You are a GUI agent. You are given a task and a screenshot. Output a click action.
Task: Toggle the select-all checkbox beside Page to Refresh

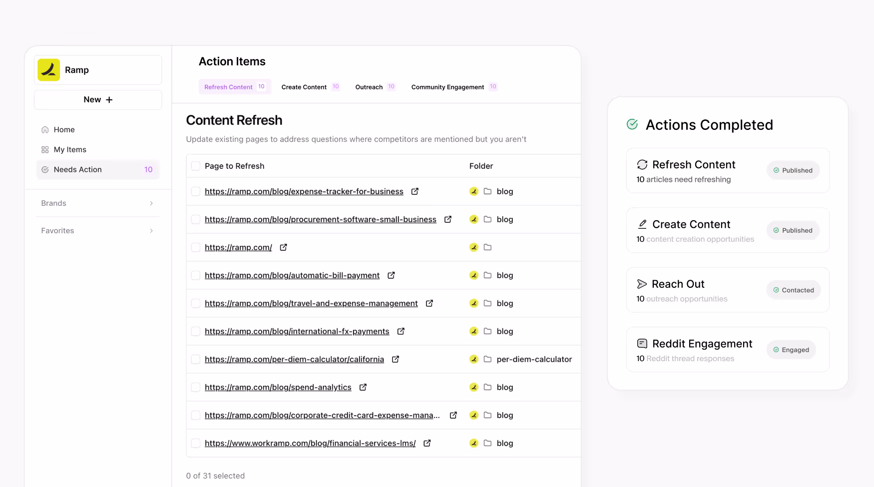tap(196, 166)
